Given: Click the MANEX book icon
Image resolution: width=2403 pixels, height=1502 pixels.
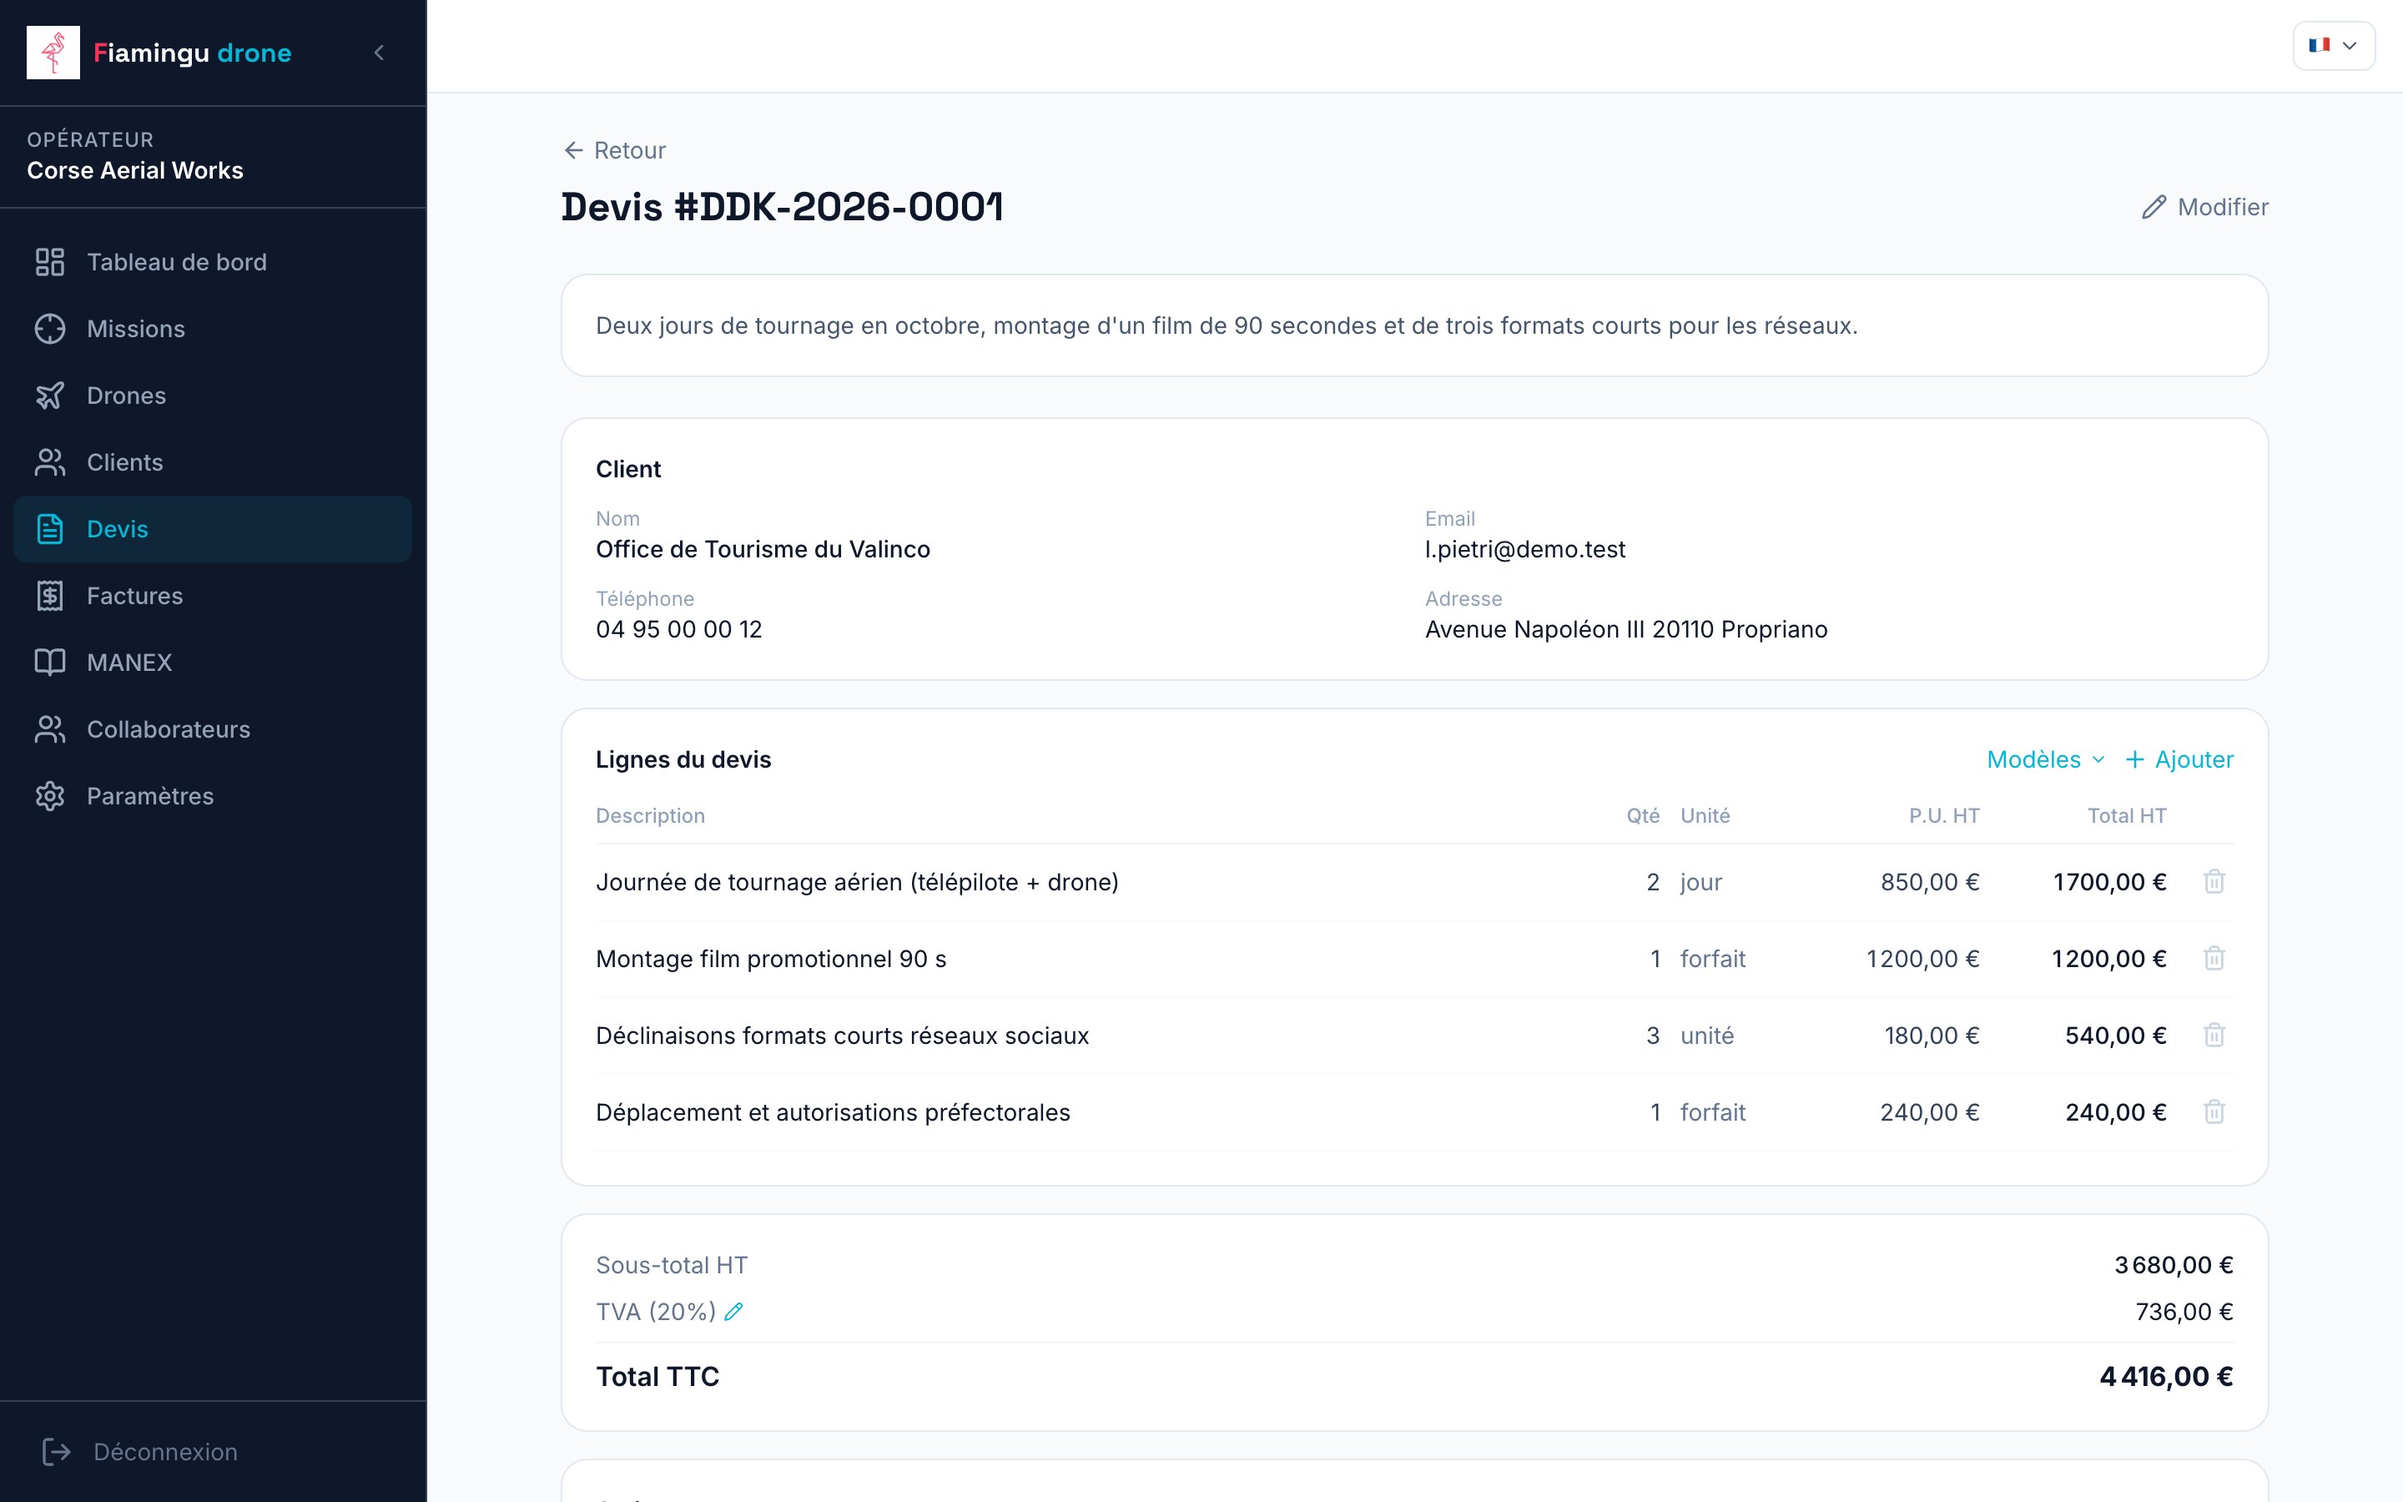Looking at the screenshot, I should click(x=50, y=663).
